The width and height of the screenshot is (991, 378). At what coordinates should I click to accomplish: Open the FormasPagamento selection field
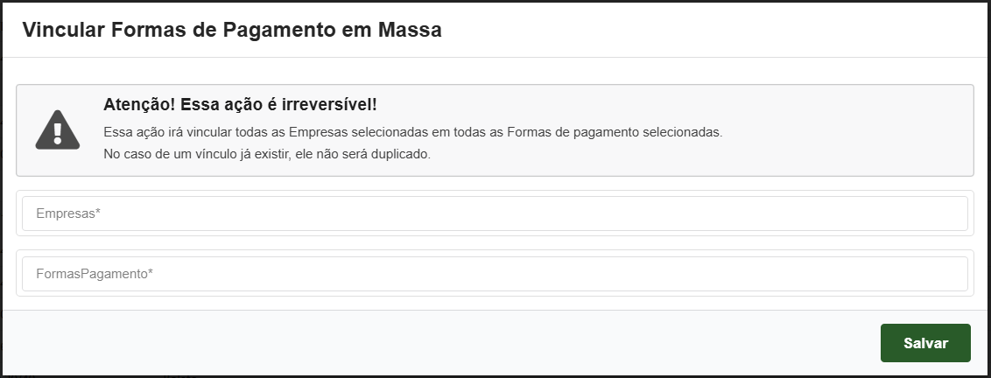point(495,274)
